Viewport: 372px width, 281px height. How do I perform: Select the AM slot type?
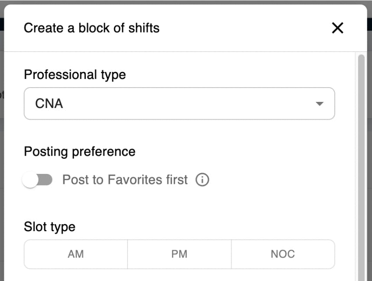[x=76, y=254]
